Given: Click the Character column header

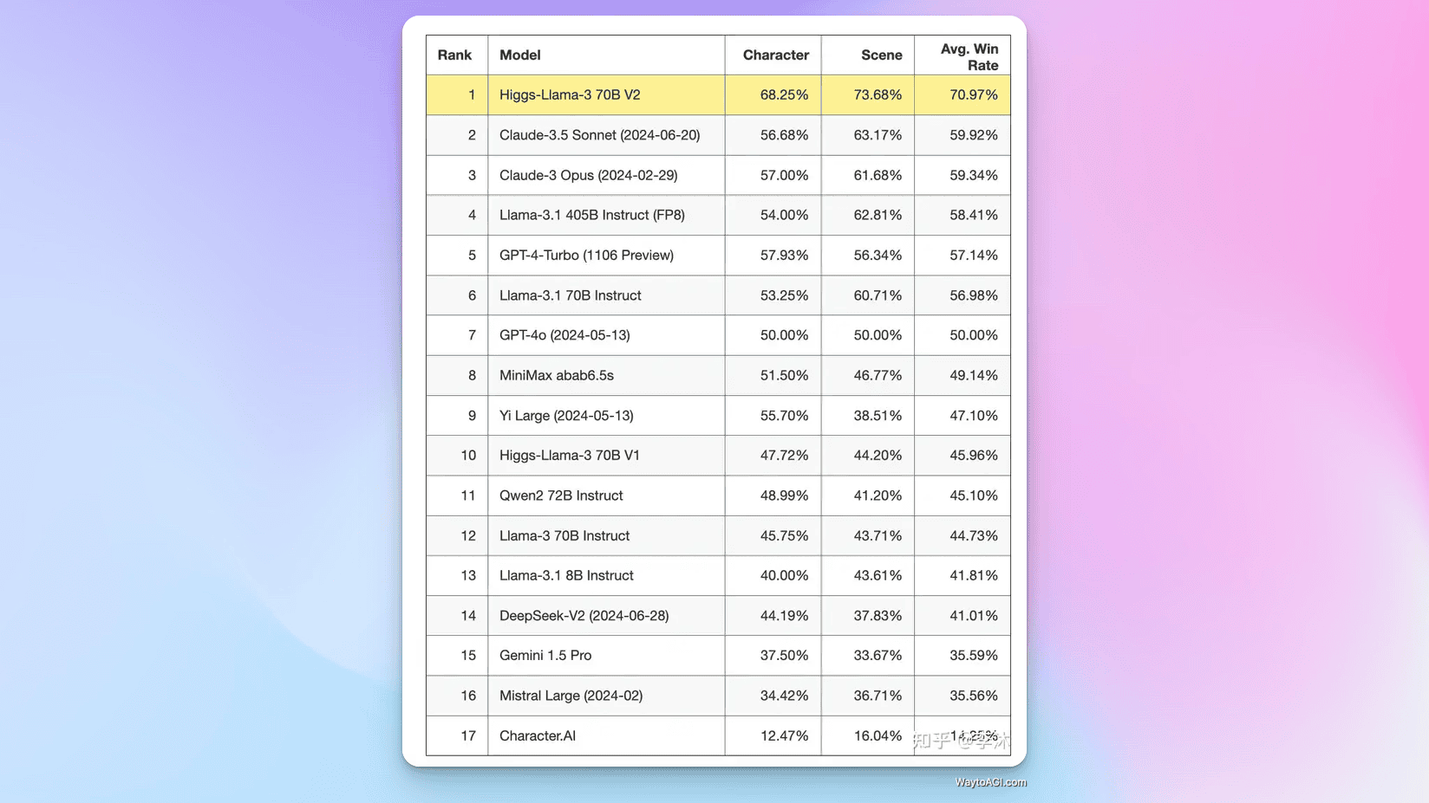Looking at the screenshot, I should 775,55.
